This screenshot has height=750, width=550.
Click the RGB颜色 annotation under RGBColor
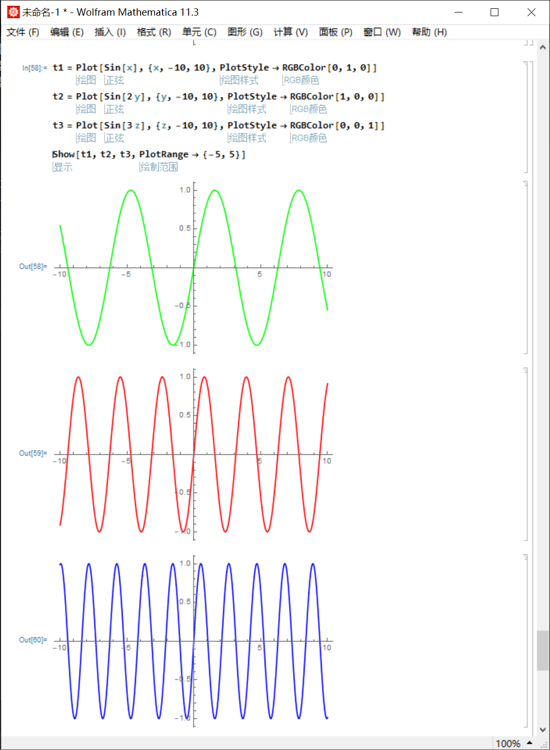(301, 80)
